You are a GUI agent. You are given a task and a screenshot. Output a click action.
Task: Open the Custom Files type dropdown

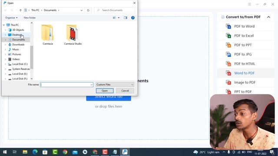click(115, 85)
